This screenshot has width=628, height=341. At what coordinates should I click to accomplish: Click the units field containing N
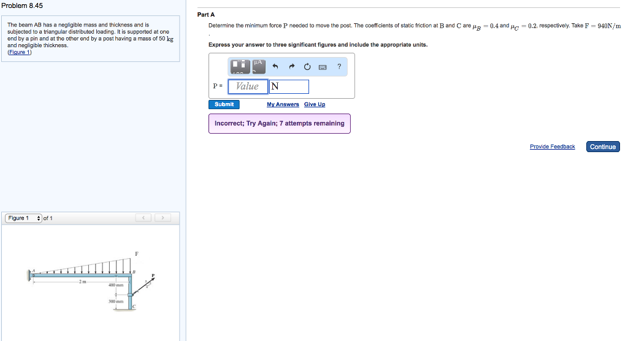tap(289, 86)
